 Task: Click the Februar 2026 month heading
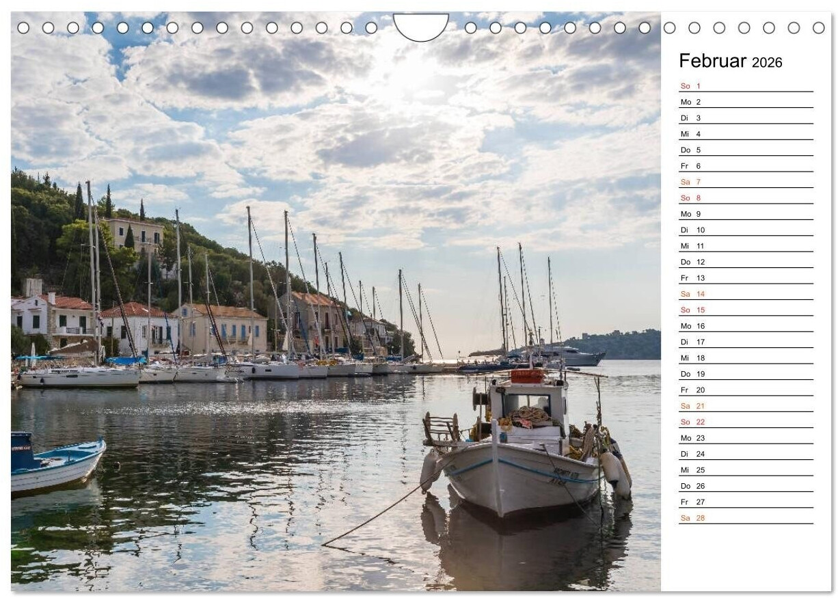pyautogui.click(x=730, y=62)
